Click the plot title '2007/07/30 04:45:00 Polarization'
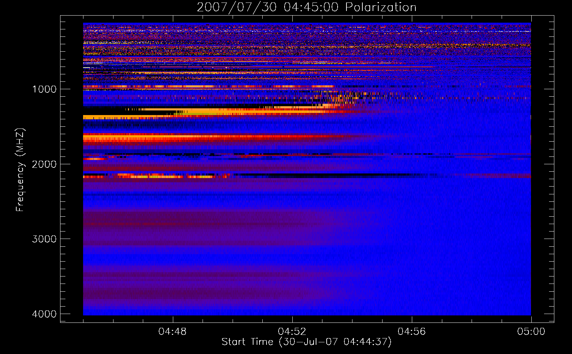572x354 pixels. click(x=307, y=7)
